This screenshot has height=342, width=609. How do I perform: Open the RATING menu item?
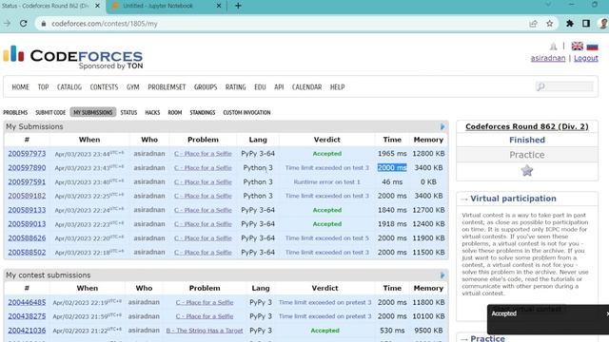click(235, 87)
